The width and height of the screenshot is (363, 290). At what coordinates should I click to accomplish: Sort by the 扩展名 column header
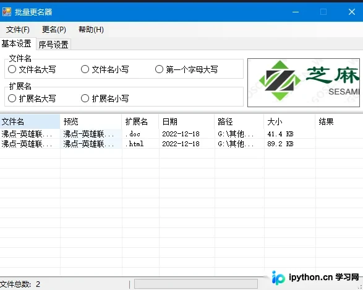point(140,121)
